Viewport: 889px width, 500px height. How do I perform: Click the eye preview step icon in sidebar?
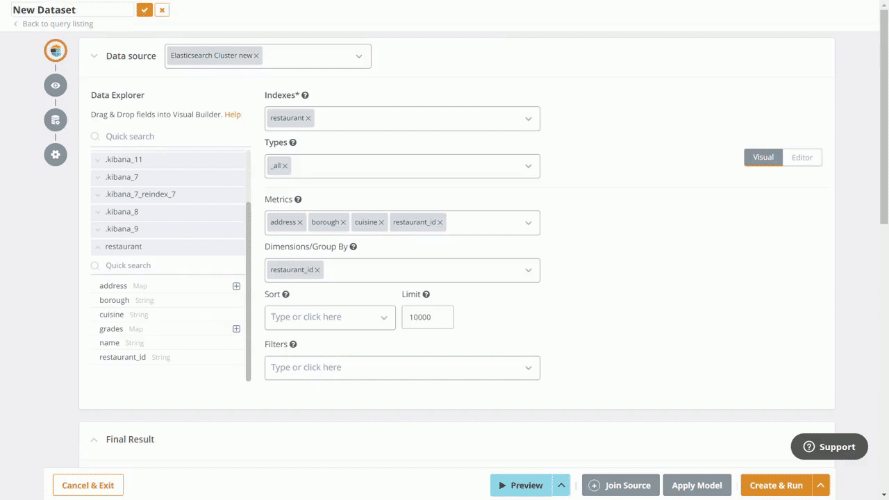click(x=56, y=85)
